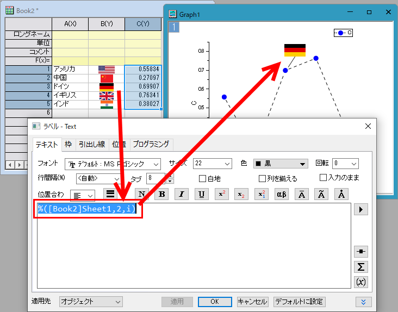Viewport: 398px width, 312px height.
Task: Apply combined super/subscript formatting
Action: [x=262, y=194]
